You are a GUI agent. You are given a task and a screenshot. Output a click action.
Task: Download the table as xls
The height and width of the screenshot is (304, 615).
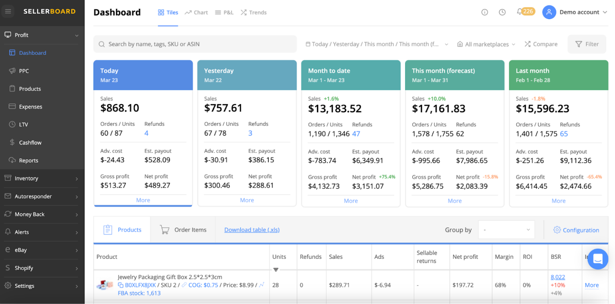point(252,230)
